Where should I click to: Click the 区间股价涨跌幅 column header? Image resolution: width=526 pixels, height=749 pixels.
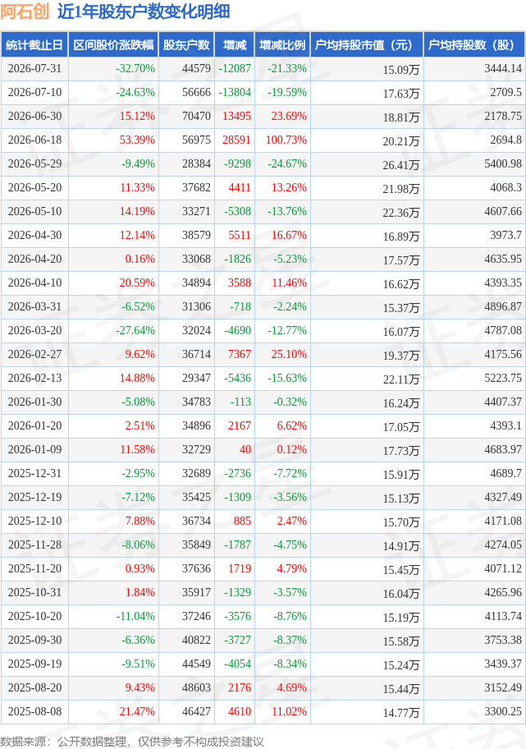[113, 45]
